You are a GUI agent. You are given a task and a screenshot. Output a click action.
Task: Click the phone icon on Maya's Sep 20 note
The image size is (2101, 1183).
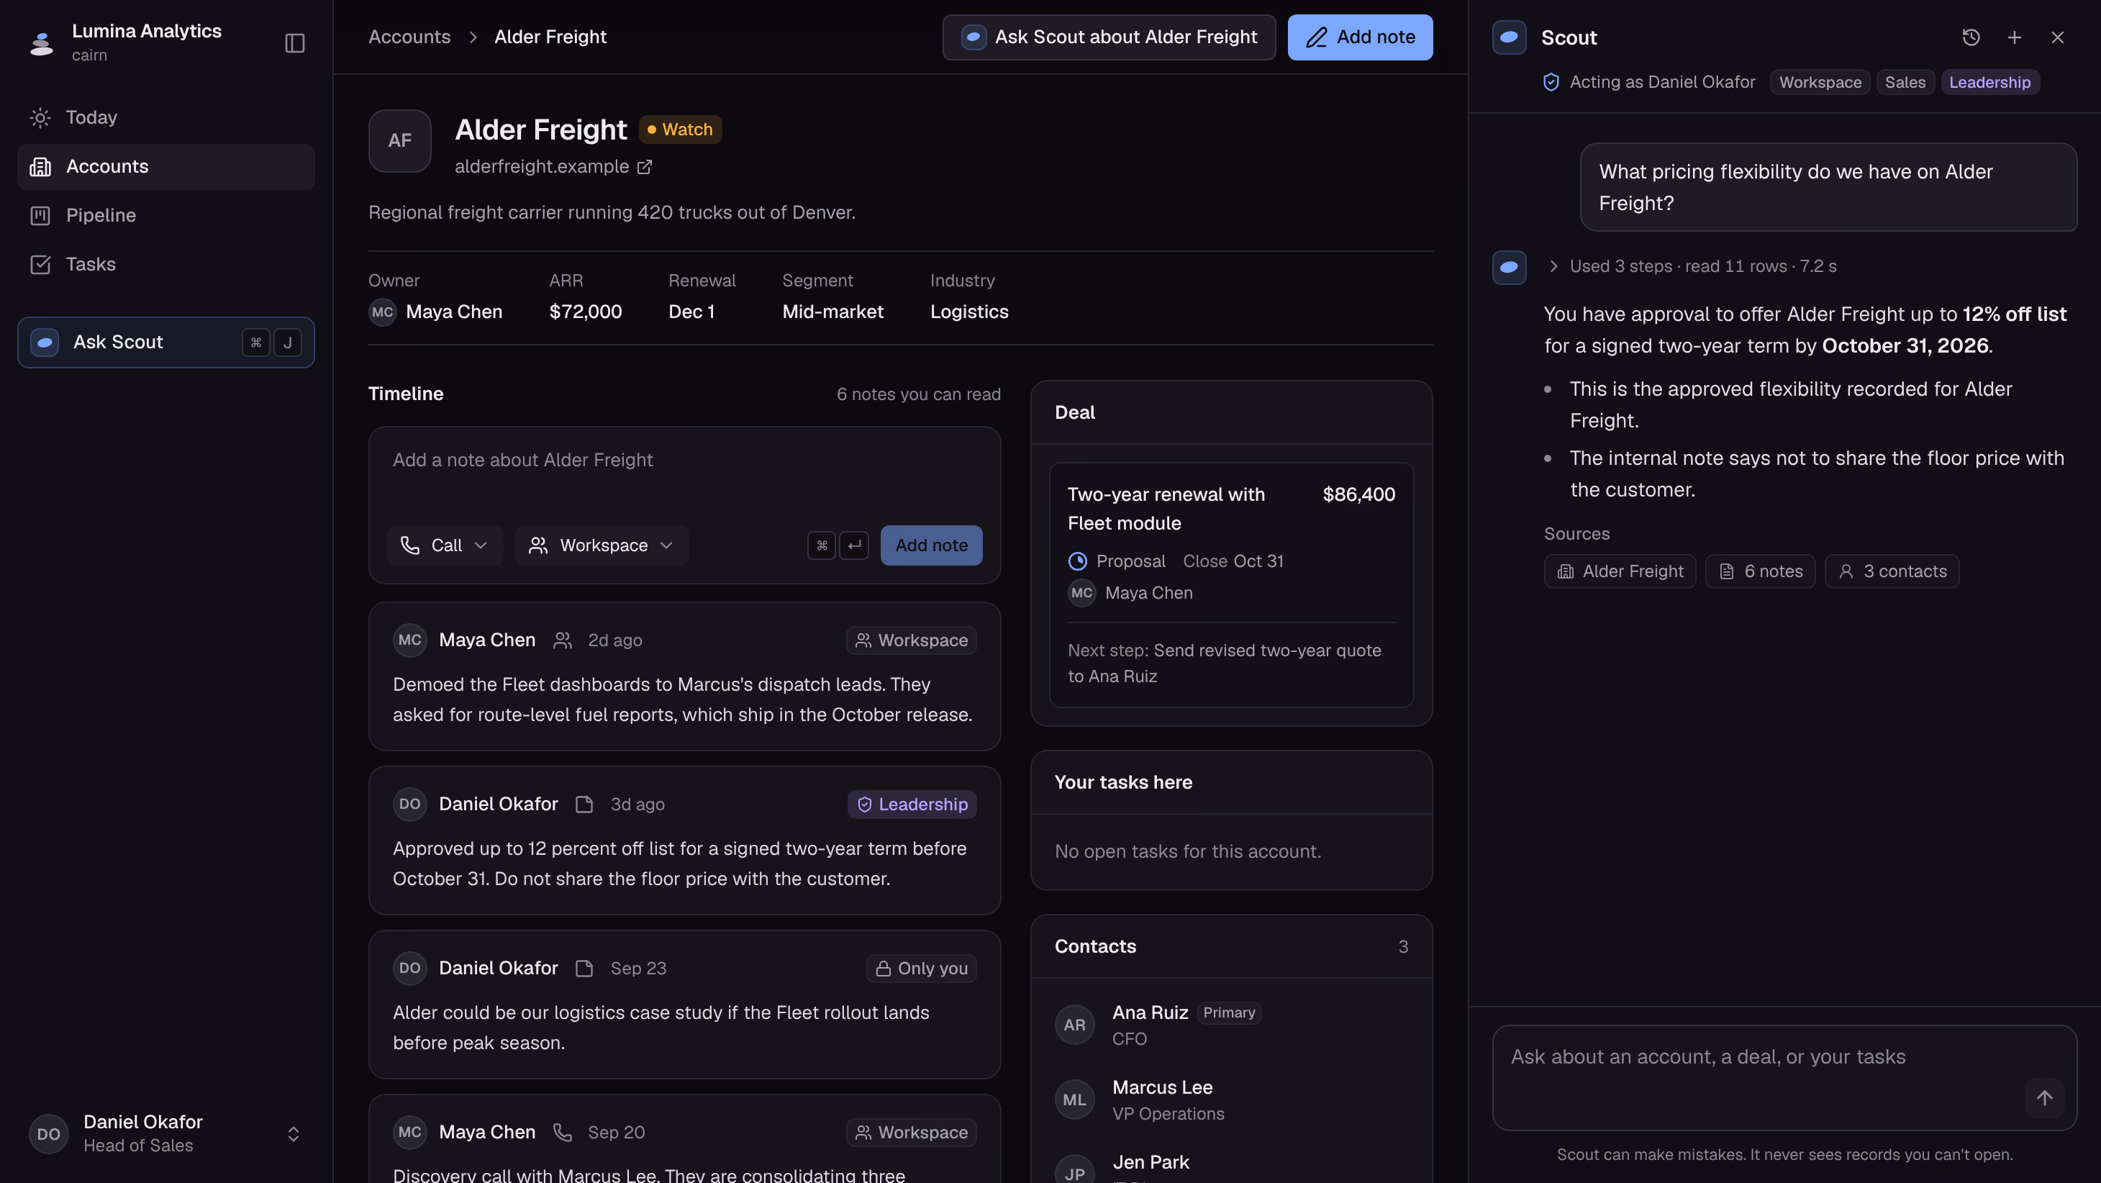click(x=562, y=1133)
